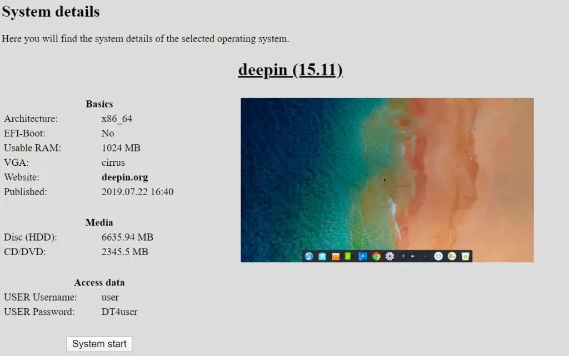Select the "x86_64" architecture value
The width and height of the screenshot is (569, 356).
pos(117,119)
